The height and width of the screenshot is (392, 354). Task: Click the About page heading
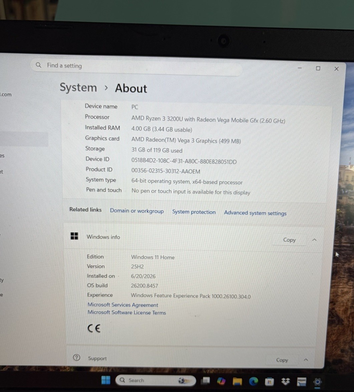[x=131, y=88]
